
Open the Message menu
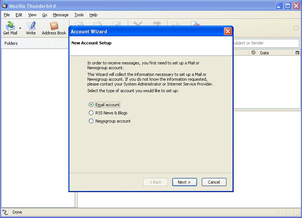[x=61, y=15]
